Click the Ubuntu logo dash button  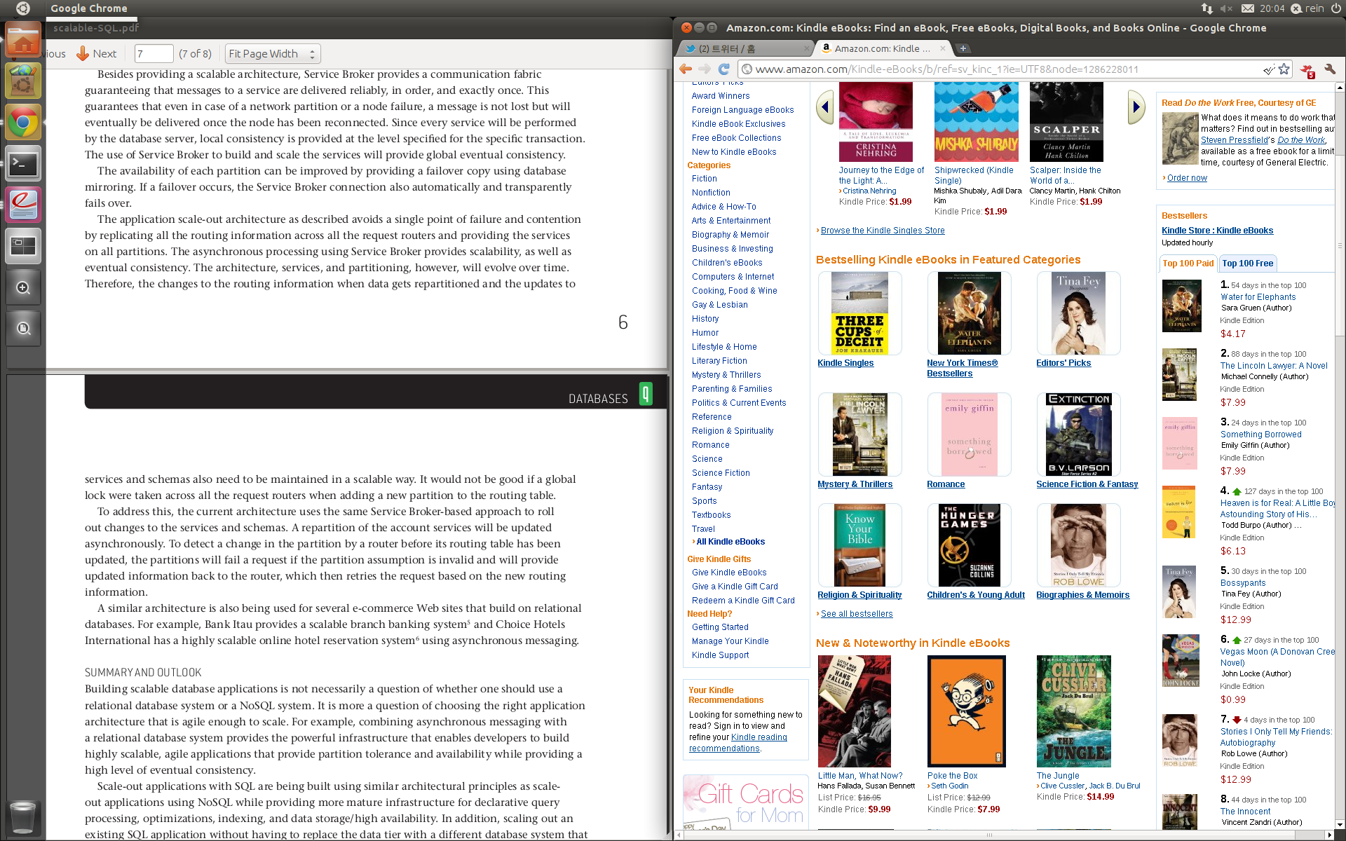(x=23, y=8)
